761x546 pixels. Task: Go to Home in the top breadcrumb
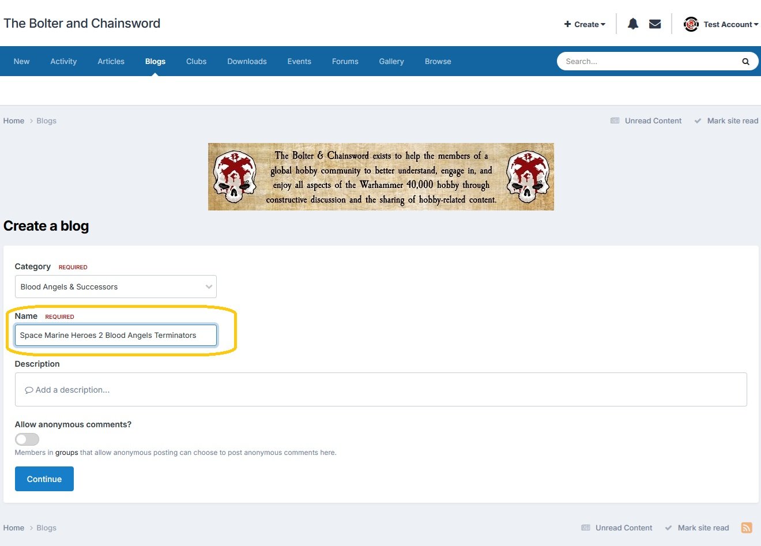[14, 121]
